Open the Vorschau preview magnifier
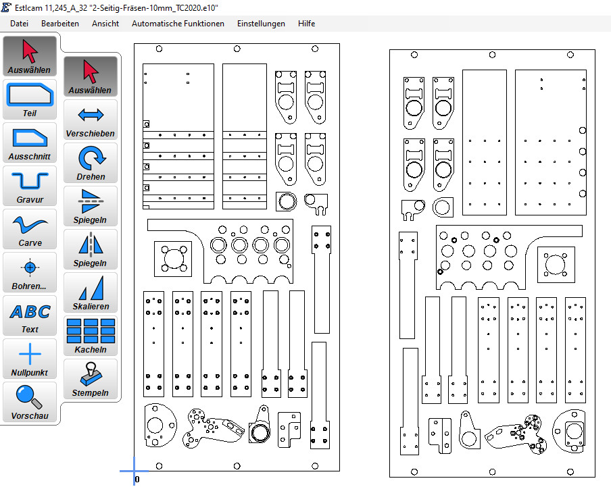611x487 pixels. (30, 402)
